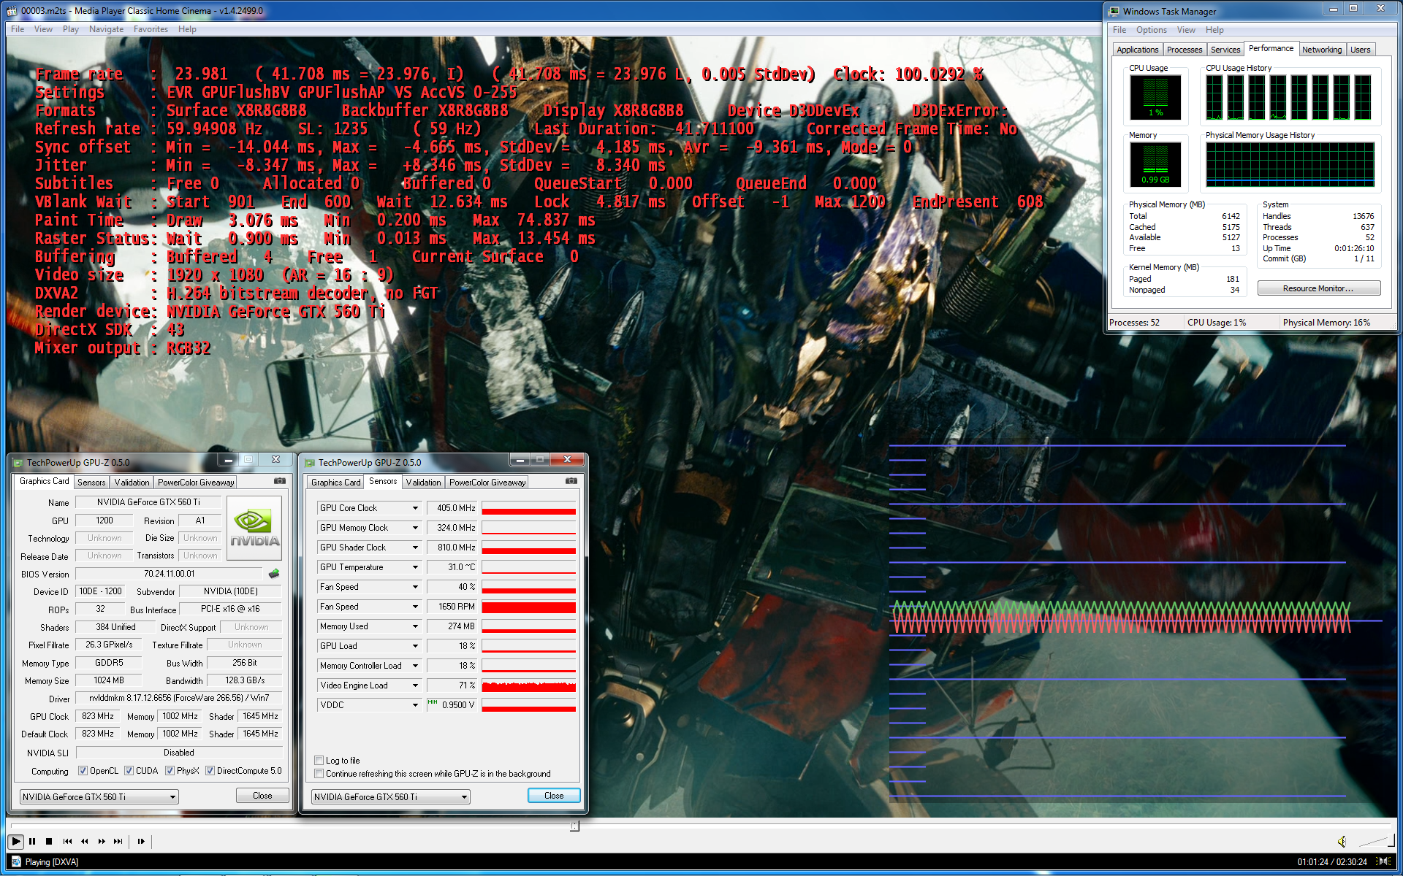This screenshot has width=1403, height=876.
Task: Click the camera screenshot icon in GPU-Z Sensors window
Action: tap(571, 481)
